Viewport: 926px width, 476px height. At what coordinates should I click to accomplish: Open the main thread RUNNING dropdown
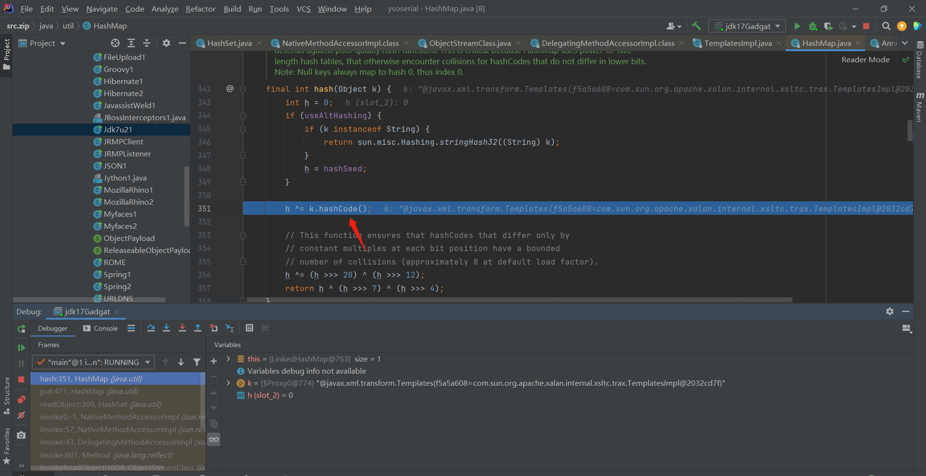click(x=93, y=362)
